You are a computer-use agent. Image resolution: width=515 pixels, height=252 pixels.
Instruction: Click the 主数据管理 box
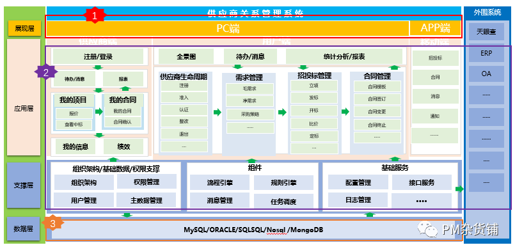[x=147, y=200]
